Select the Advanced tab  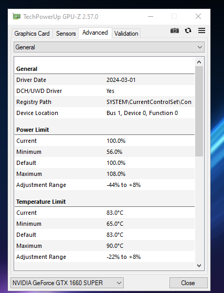click(95, 33)
